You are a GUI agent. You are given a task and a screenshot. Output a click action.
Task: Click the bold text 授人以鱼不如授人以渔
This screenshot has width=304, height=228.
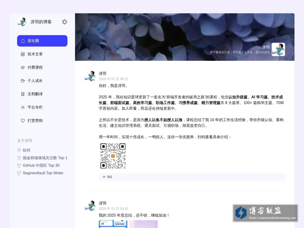point(163,120)
